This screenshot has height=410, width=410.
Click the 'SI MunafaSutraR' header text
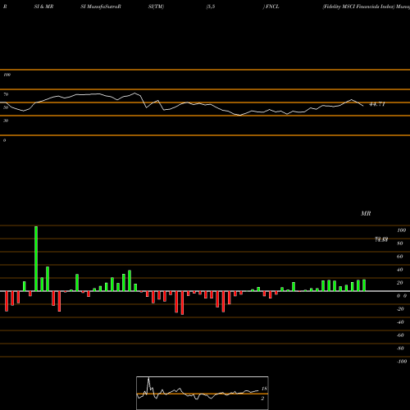101,7
